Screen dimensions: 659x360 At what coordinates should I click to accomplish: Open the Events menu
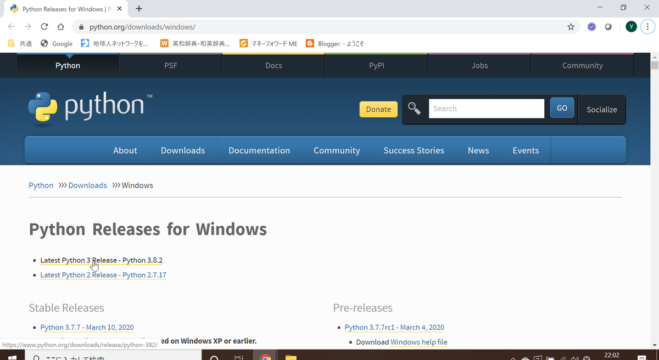(526, 150)
